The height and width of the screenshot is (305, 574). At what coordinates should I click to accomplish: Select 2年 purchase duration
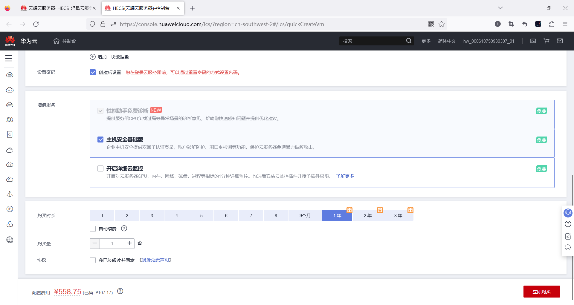(x=367, y=215)
